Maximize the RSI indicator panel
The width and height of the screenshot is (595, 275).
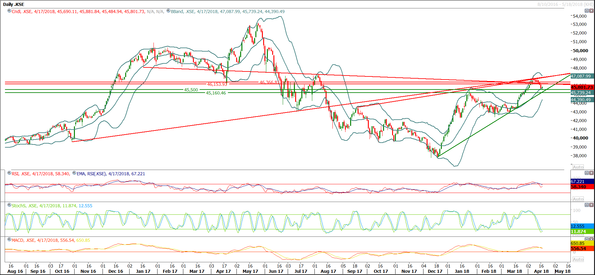click(587, 173)
